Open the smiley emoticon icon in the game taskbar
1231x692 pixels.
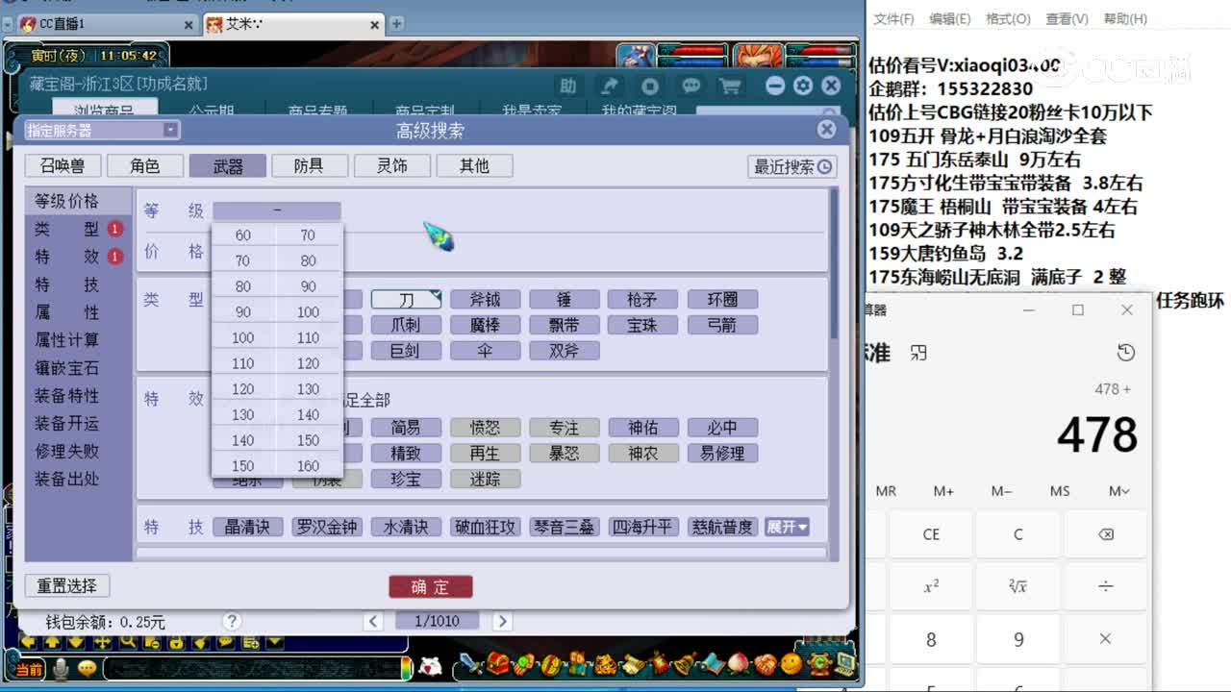(790, 665)
